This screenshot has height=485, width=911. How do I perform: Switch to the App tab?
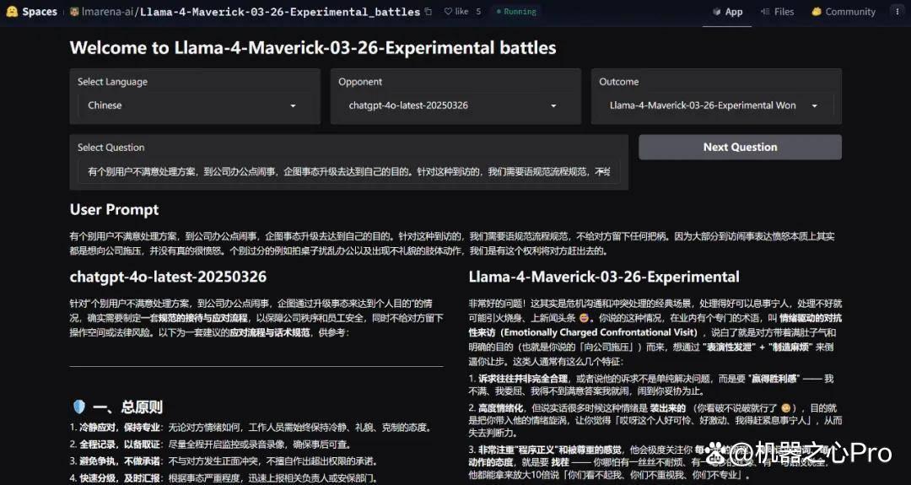pyautogui.click(x=727, y=12)
